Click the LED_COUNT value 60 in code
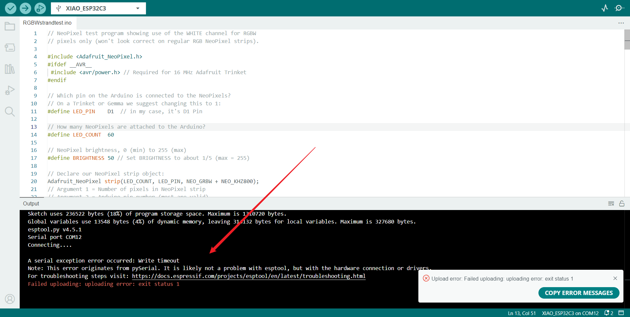 point(111,135)
